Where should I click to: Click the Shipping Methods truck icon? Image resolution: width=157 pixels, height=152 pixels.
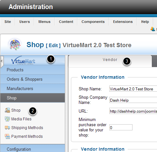click(7, 128)
